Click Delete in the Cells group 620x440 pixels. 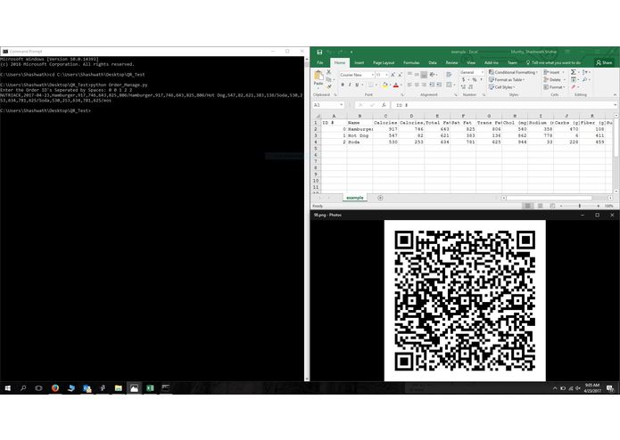tap(554, 79)
